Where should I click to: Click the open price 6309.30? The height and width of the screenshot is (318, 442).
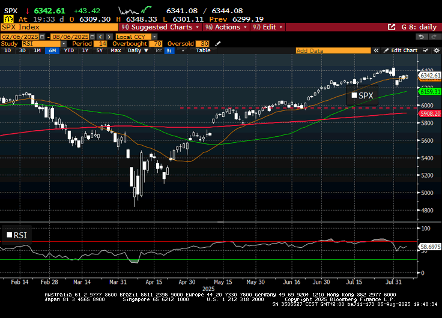pyautogui.click(x=95, y=19)
